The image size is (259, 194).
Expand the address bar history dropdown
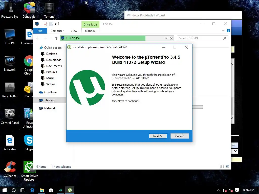click(166, 38)
